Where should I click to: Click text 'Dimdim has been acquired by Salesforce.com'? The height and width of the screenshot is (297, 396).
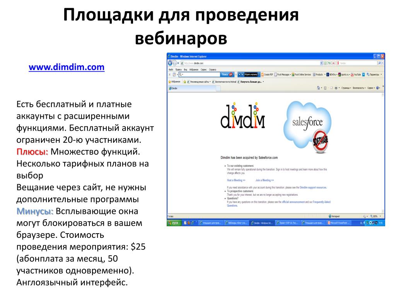click(249, 158)
